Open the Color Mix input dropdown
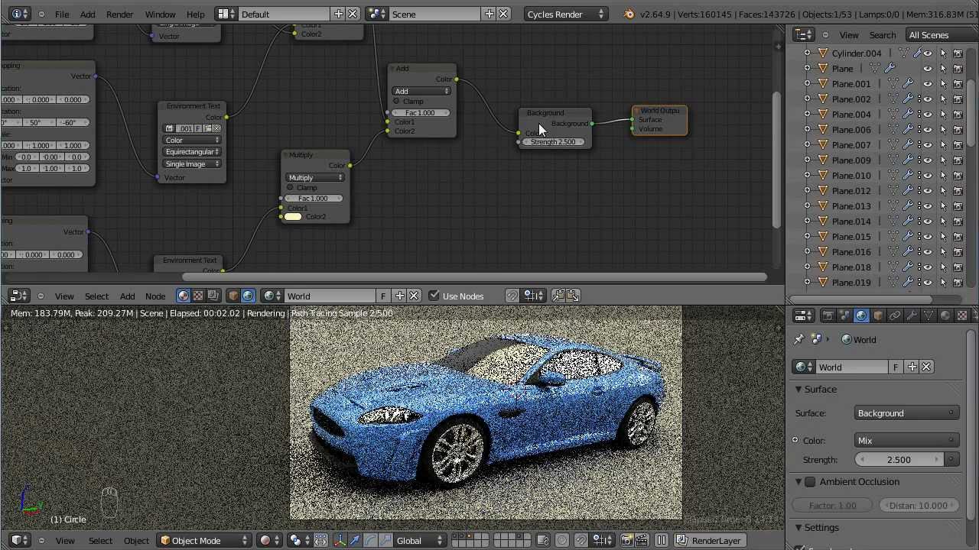979x550 pixels. tap(906, 441)
